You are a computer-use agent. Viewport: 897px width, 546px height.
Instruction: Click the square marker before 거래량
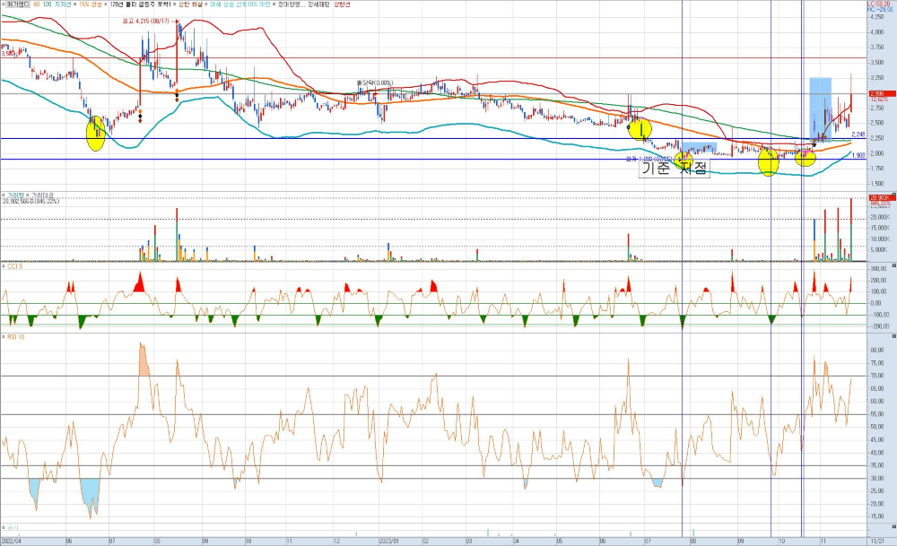pos(4,195)
